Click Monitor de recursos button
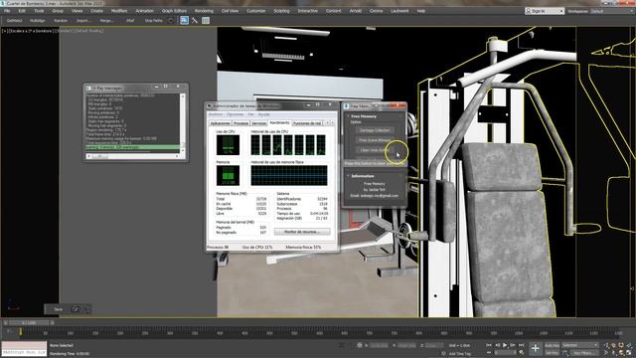This screenshot has width=636, height=358. pyautogui.click(x=302, y=232)
